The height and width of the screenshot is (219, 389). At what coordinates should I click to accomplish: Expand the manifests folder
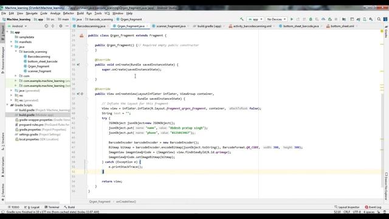click(x=12, y=42)
